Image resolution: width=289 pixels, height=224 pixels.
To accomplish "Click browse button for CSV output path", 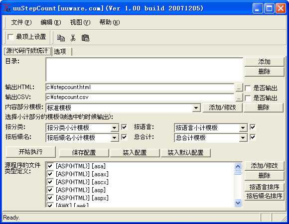I will (x=239, y=98).
